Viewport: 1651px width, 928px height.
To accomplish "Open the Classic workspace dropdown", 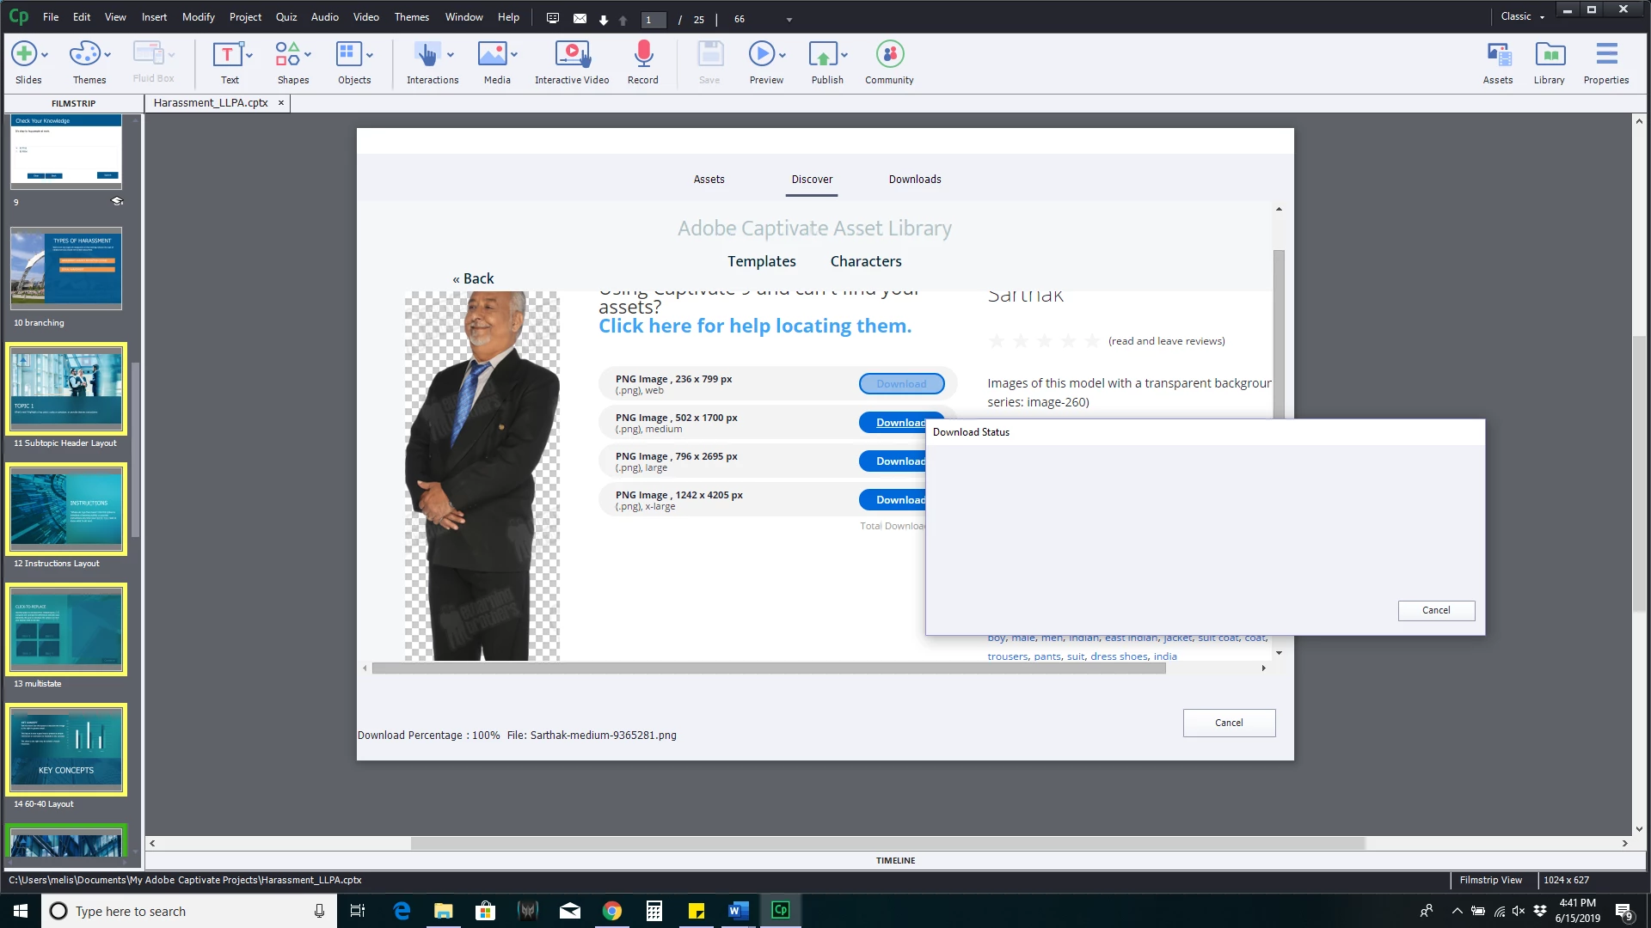I will coord(1522,16).
